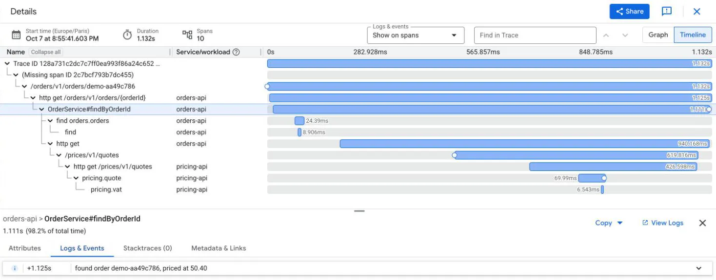The width and height of the screenshot is (716, 280).
Task: Click the stopwatch Duration icon
Action: click(127, 35)
